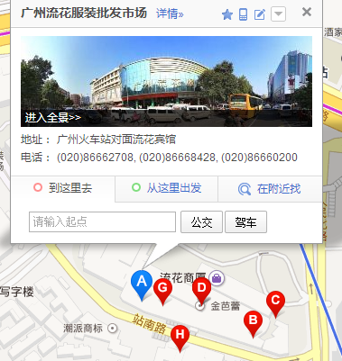
Task: Send location to mobile phone icon
Action: (x=243, y=14)
